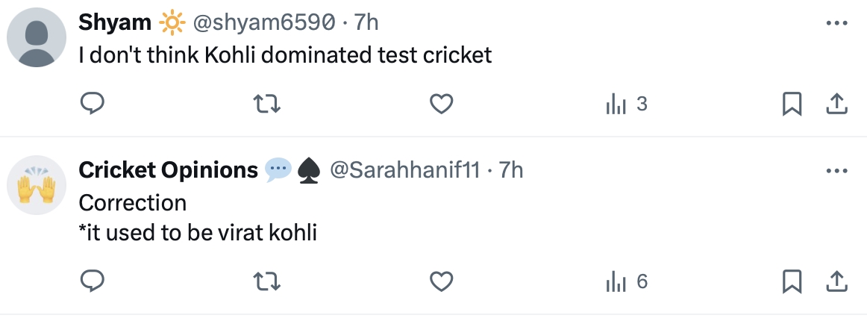The height and width of the screenshot is (321, 867).
Task: Visit the @shyam6590 handle link
Action: [x=263, y=23]
